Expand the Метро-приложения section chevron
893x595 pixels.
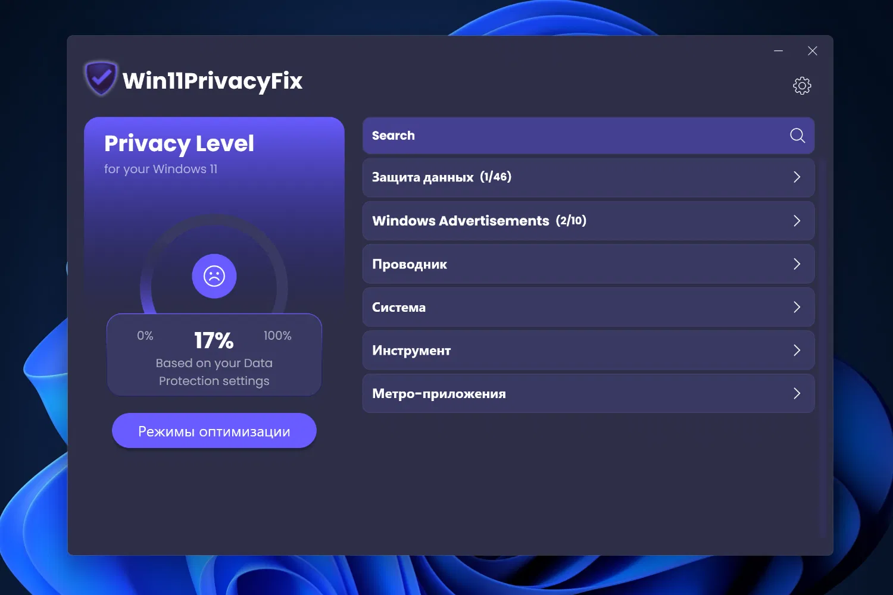797,393
